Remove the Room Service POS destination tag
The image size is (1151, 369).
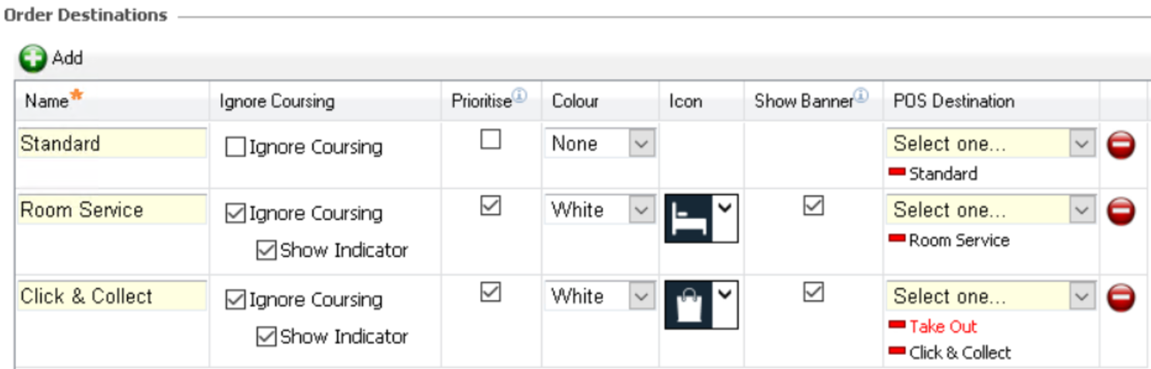[x=897, y=238]
